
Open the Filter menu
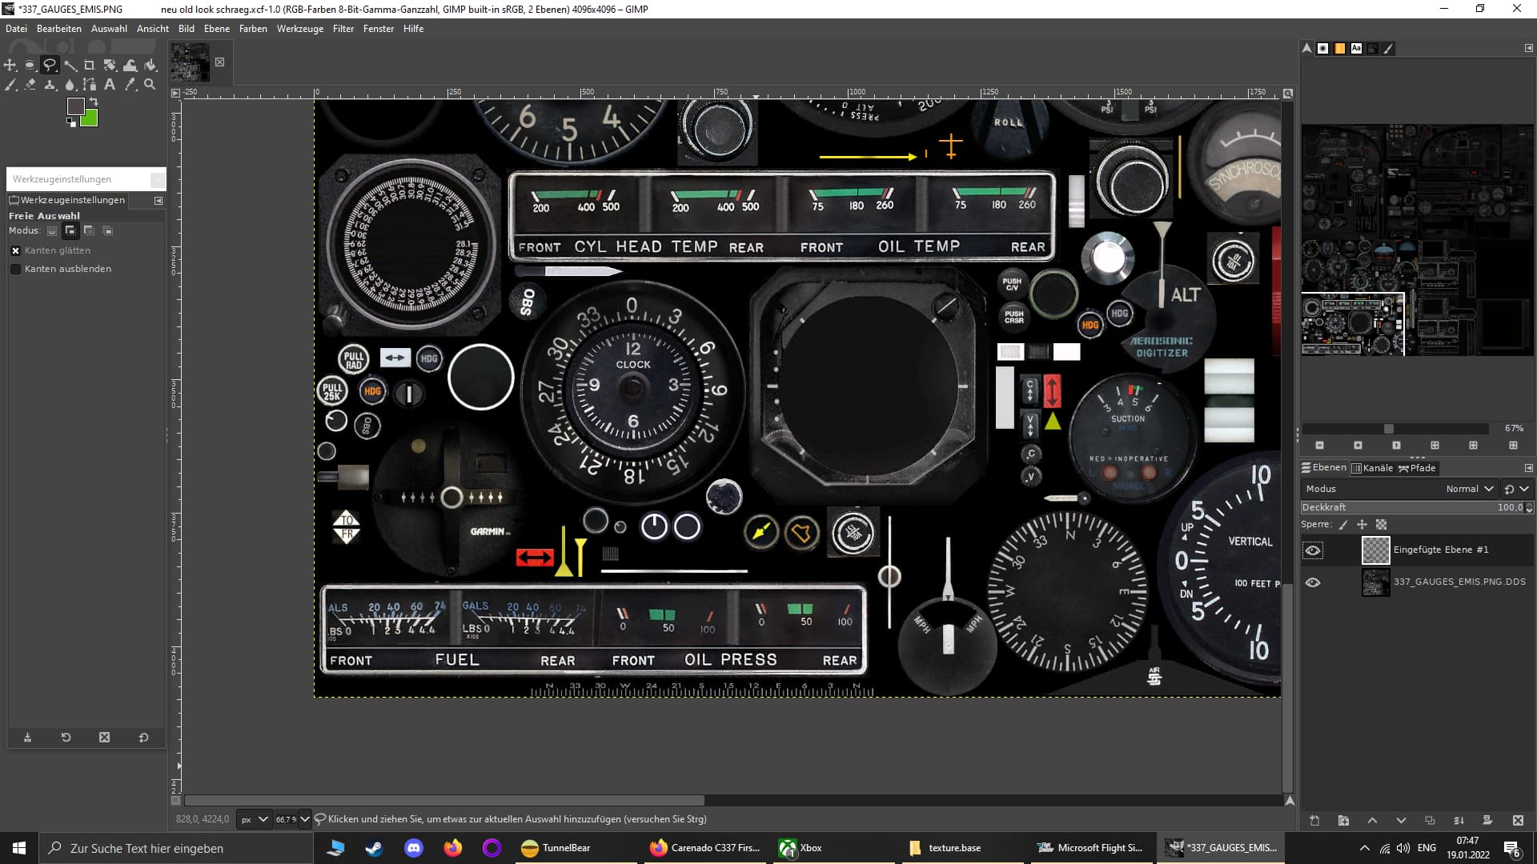(x=343, y=29)
